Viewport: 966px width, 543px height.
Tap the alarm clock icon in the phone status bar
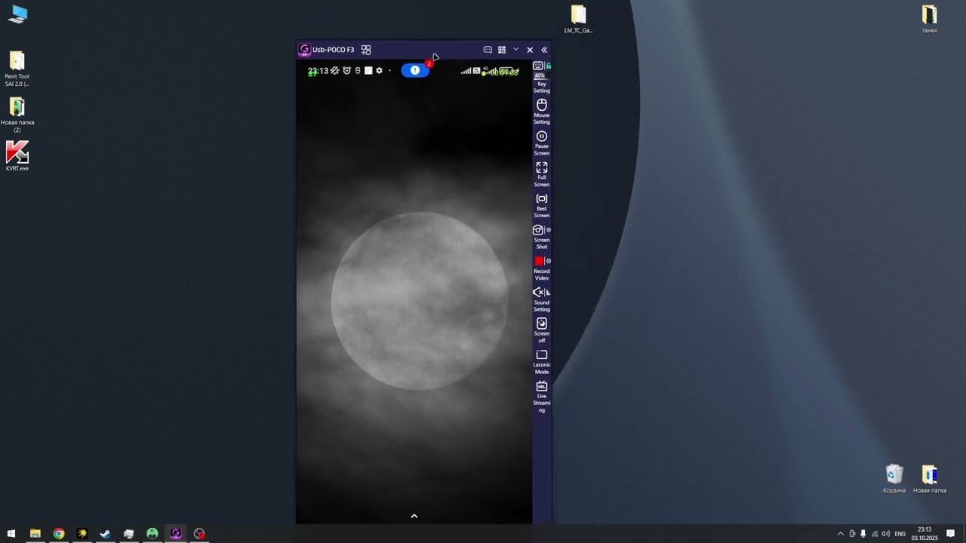347,70
